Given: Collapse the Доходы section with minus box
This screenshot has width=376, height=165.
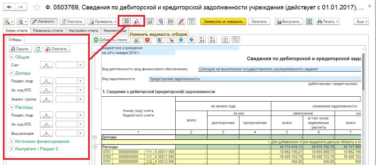Looking at the screenshot, I should click(x=95, y=137).
